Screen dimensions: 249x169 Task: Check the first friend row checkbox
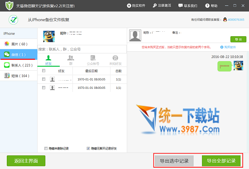[43, 79]
